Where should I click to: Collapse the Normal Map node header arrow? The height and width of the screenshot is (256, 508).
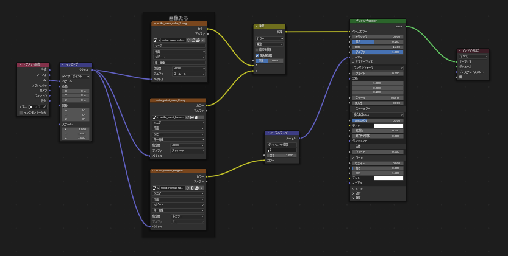[x=268, y=133]
